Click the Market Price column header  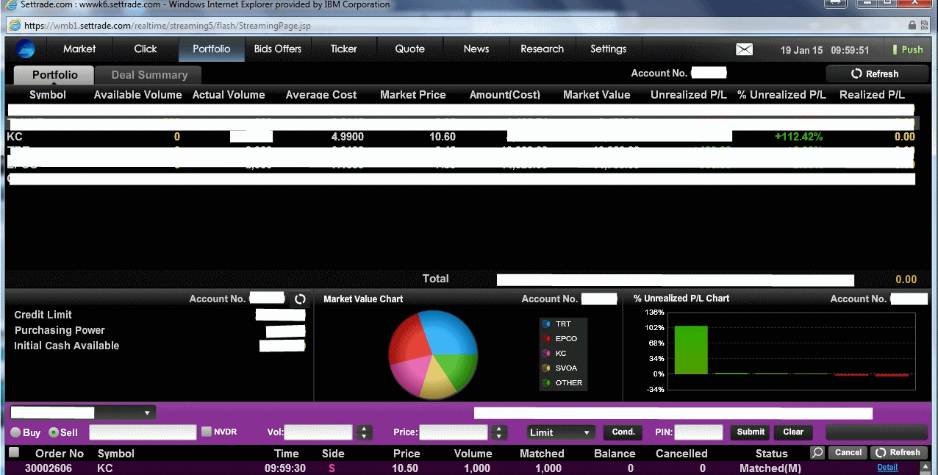[x=412, y=95]
